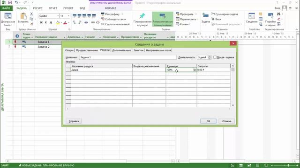Screen dimensions: 300x168
Task: Open Название задачи column filter arrow
Action: coord(64,37)
